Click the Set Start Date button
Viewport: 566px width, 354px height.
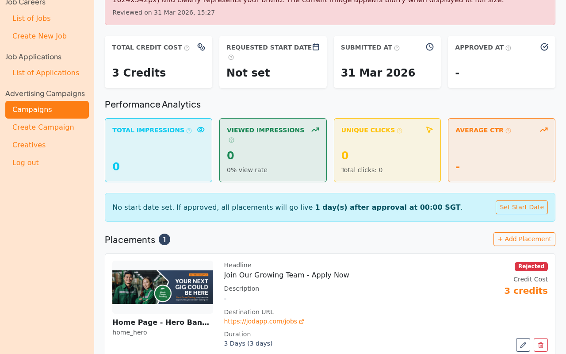point(521,207)
